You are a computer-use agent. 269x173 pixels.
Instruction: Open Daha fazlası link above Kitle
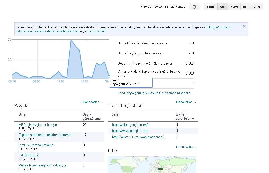tap(186, 147)
